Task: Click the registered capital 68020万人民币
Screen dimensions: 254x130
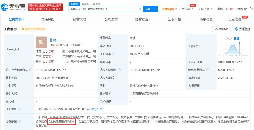Action: (x=139, y=54)
